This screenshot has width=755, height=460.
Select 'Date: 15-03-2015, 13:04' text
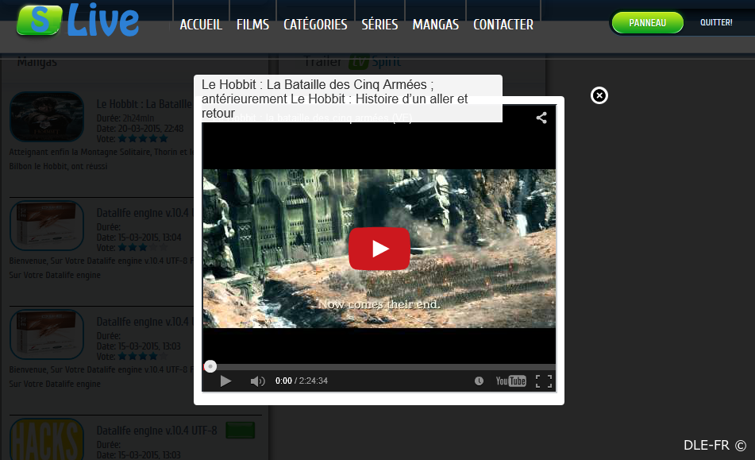[x=139, y=238]
